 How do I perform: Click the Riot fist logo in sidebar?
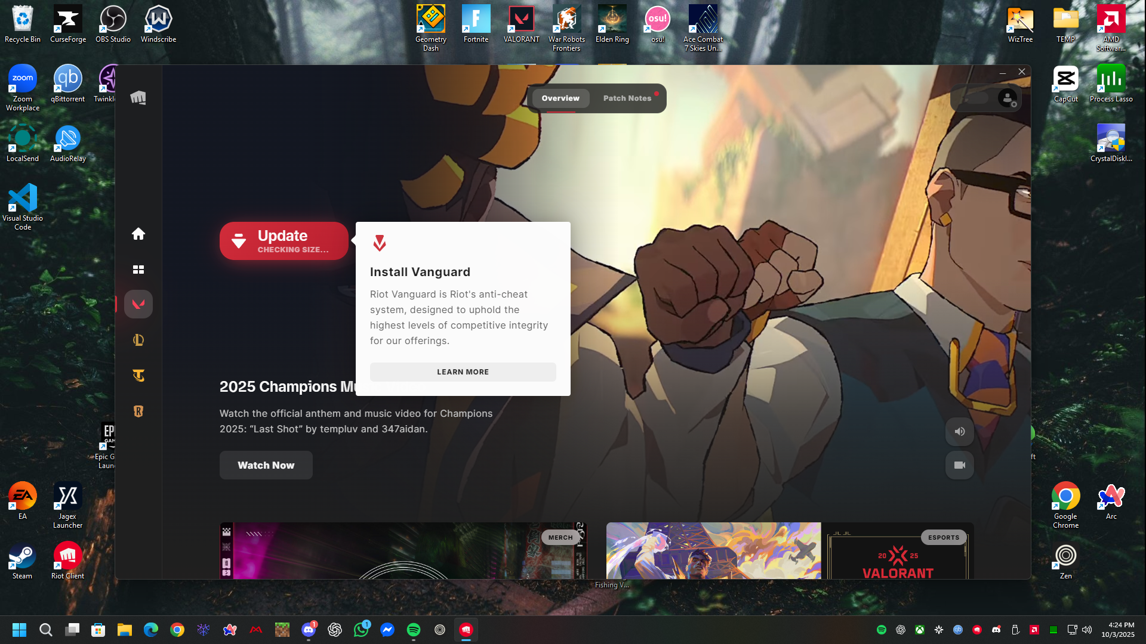[138, 98]
